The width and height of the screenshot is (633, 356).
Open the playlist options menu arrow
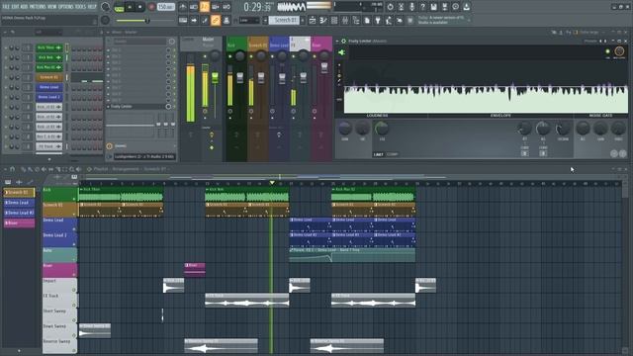tap(6, 169)
